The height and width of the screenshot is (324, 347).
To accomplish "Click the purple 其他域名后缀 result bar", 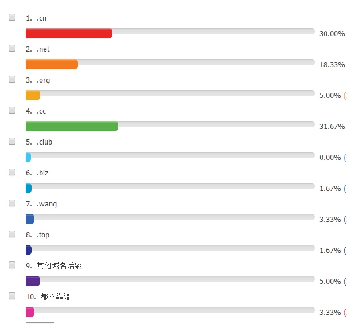I will pyautogui.click(x=33, y=282).
